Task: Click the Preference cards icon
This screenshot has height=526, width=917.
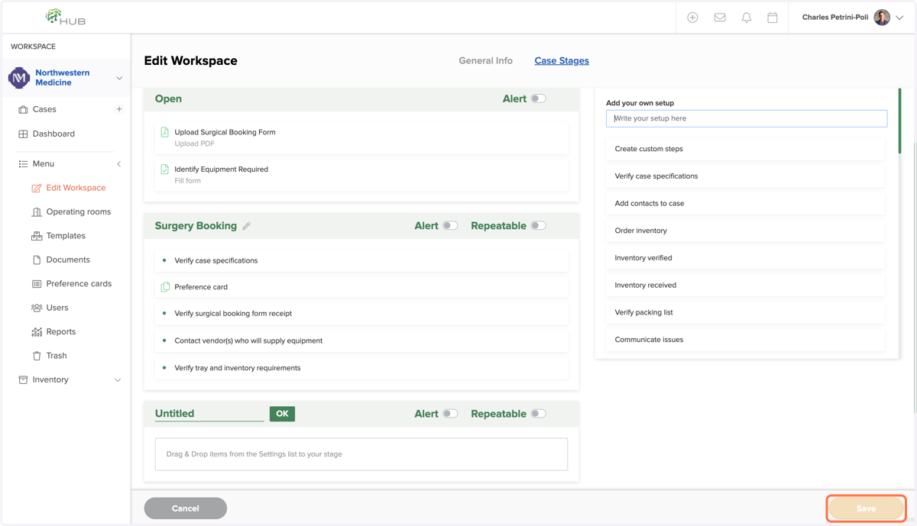Action: pos(37,283)
